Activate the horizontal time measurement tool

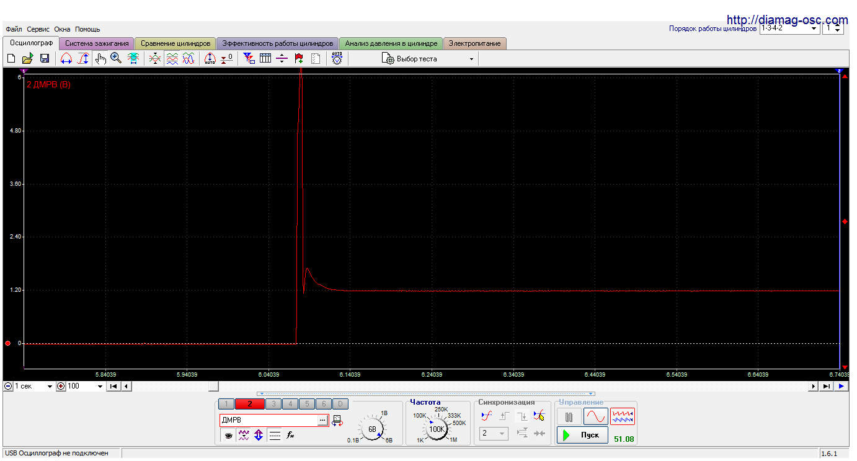(66, 59)
